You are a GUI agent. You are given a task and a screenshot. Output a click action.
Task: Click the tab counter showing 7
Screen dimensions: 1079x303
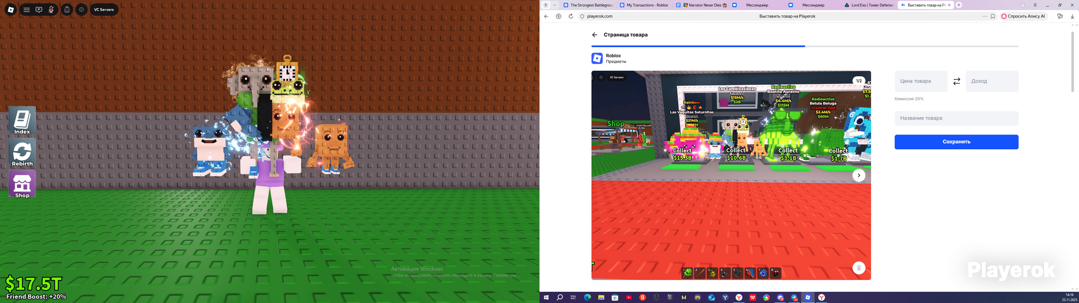click(x=545, y=5)
